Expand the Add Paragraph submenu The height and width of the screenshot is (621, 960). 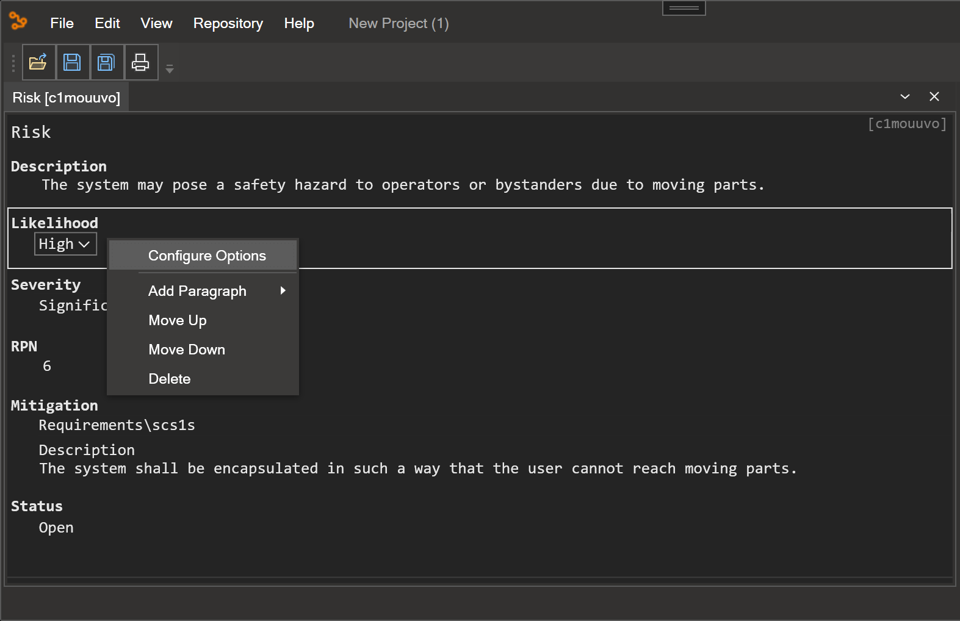(203, 291)
